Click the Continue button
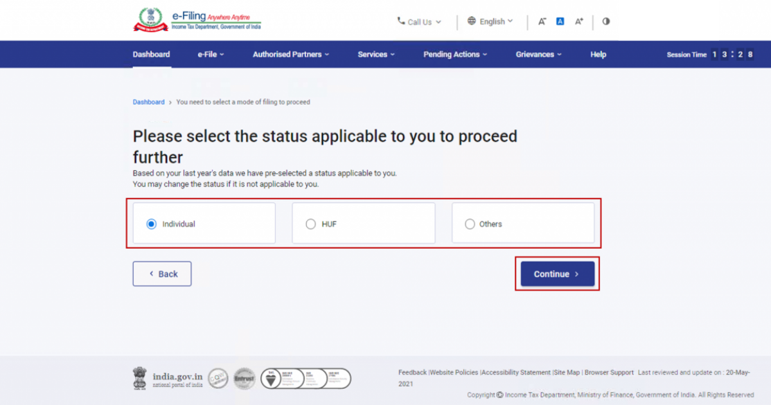The width and height of the screenshot is (771, 405). coord(557,274)
